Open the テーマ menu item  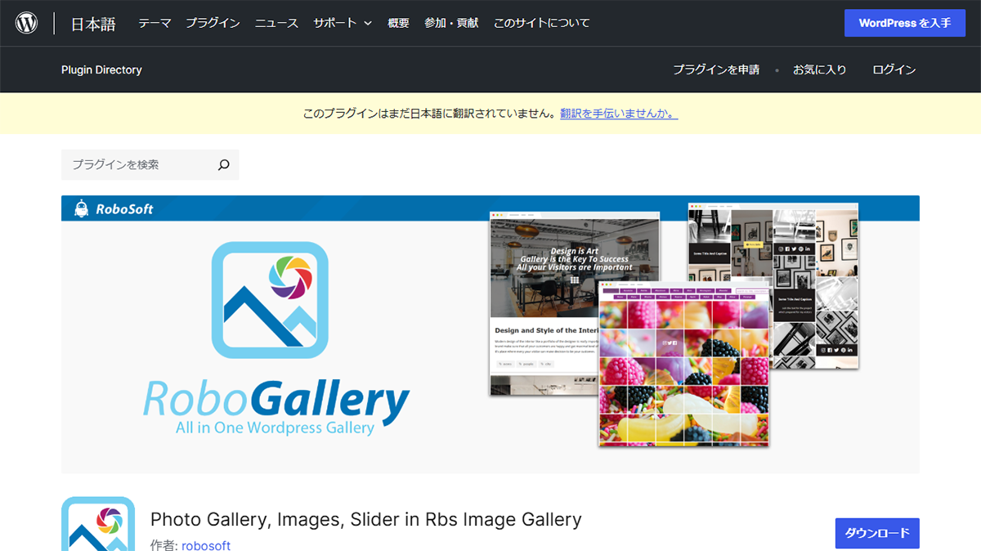[155, 23]
